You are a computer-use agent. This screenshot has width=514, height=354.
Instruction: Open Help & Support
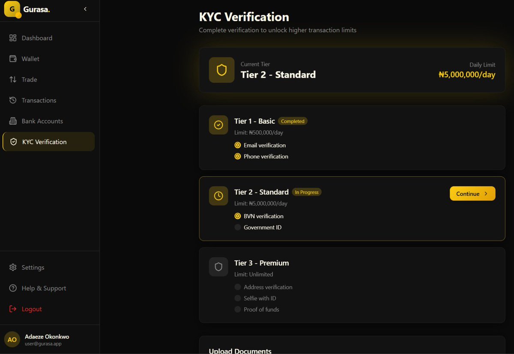(x=50, y=288)
